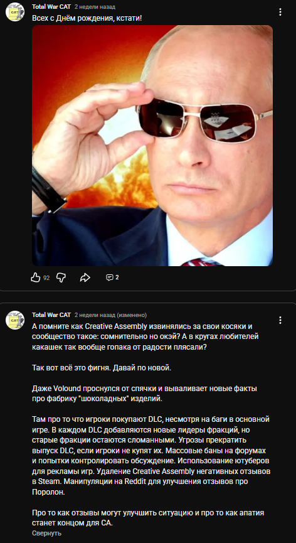Click the paragraph mentioning Volound
This screenshot has width=296, height=543.
144,394
